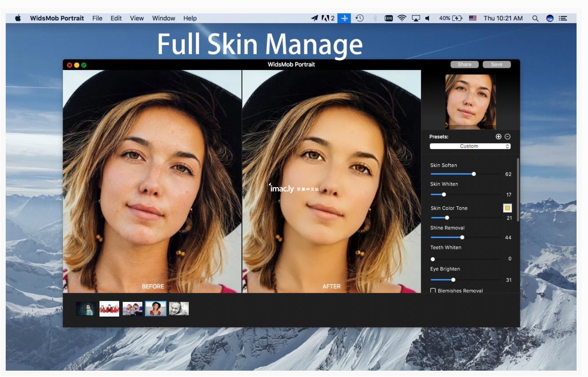This screenshot has width=588, height=377.
Task: Select the family photo thumbnail
Action: [x=132, y=308]
